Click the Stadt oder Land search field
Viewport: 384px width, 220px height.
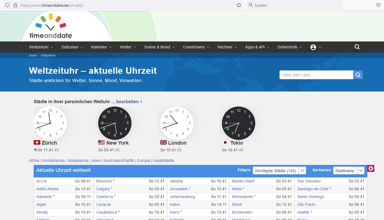(x=316, y=75)
